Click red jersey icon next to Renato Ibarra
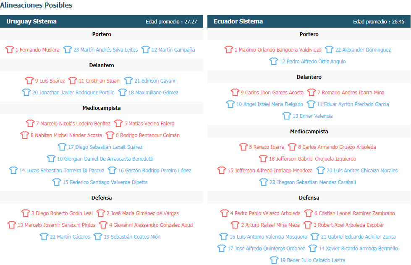This screenshot has height=265, width=411. click(243, 147)
